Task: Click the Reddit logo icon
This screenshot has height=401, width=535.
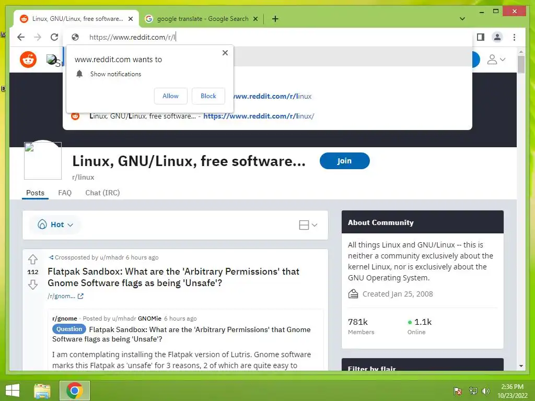Action: click(28, 60)
